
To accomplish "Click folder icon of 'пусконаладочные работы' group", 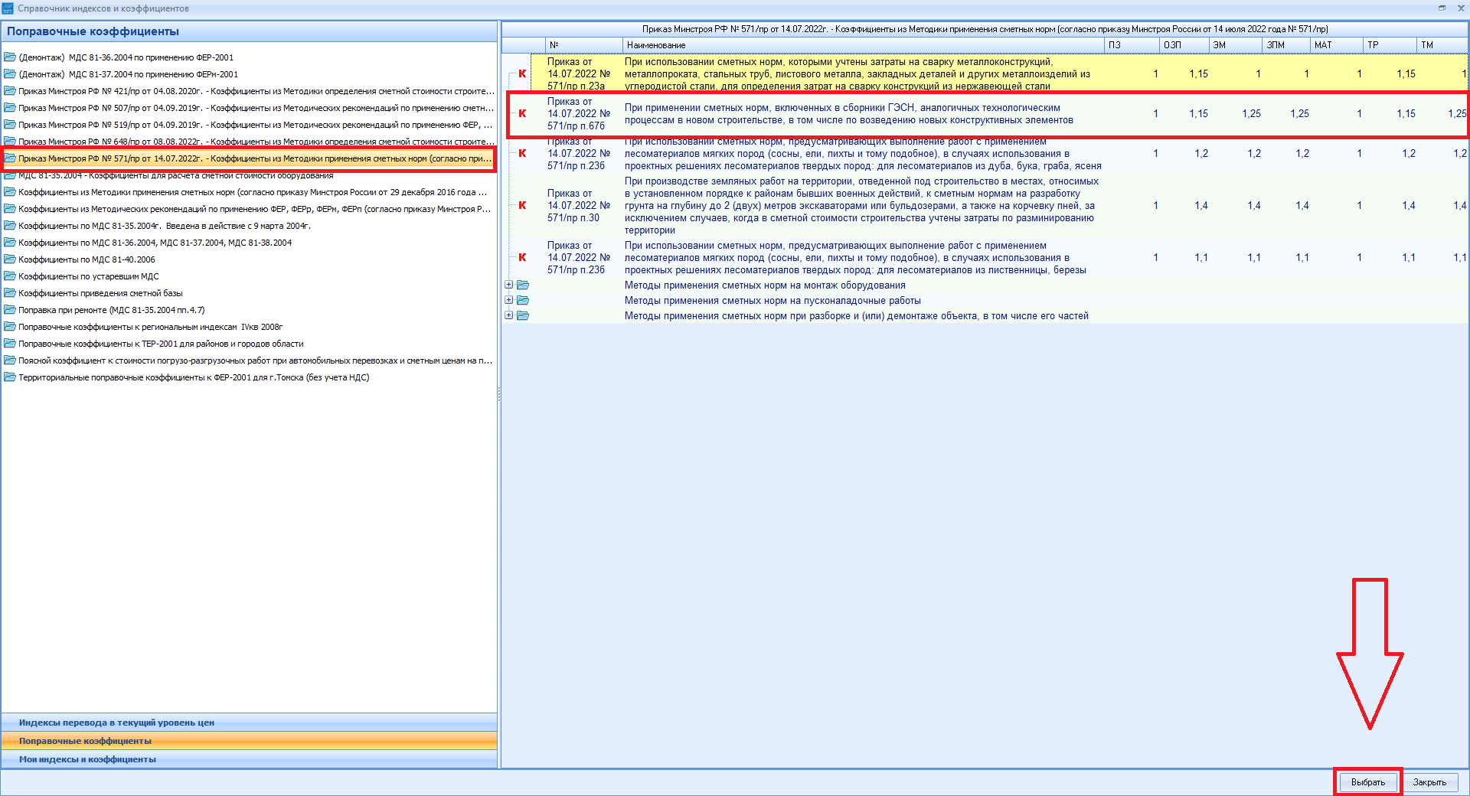I will pos(523,300).
